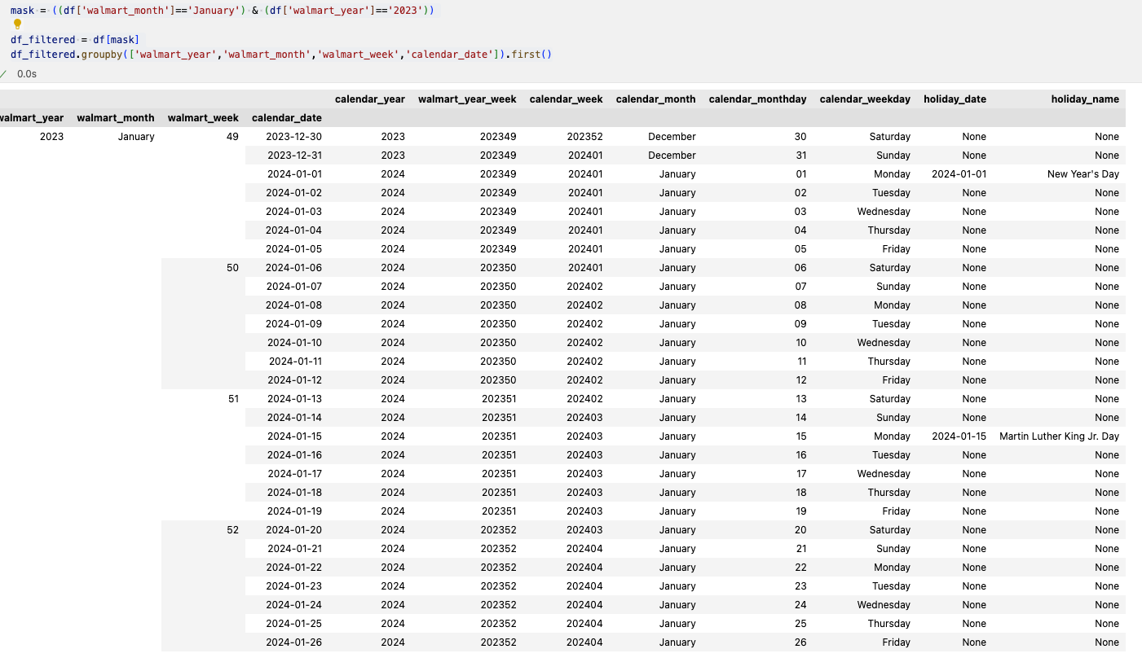Click the green execution checkmark
This screenshot has width=1142, height=671.
point(5,73)
